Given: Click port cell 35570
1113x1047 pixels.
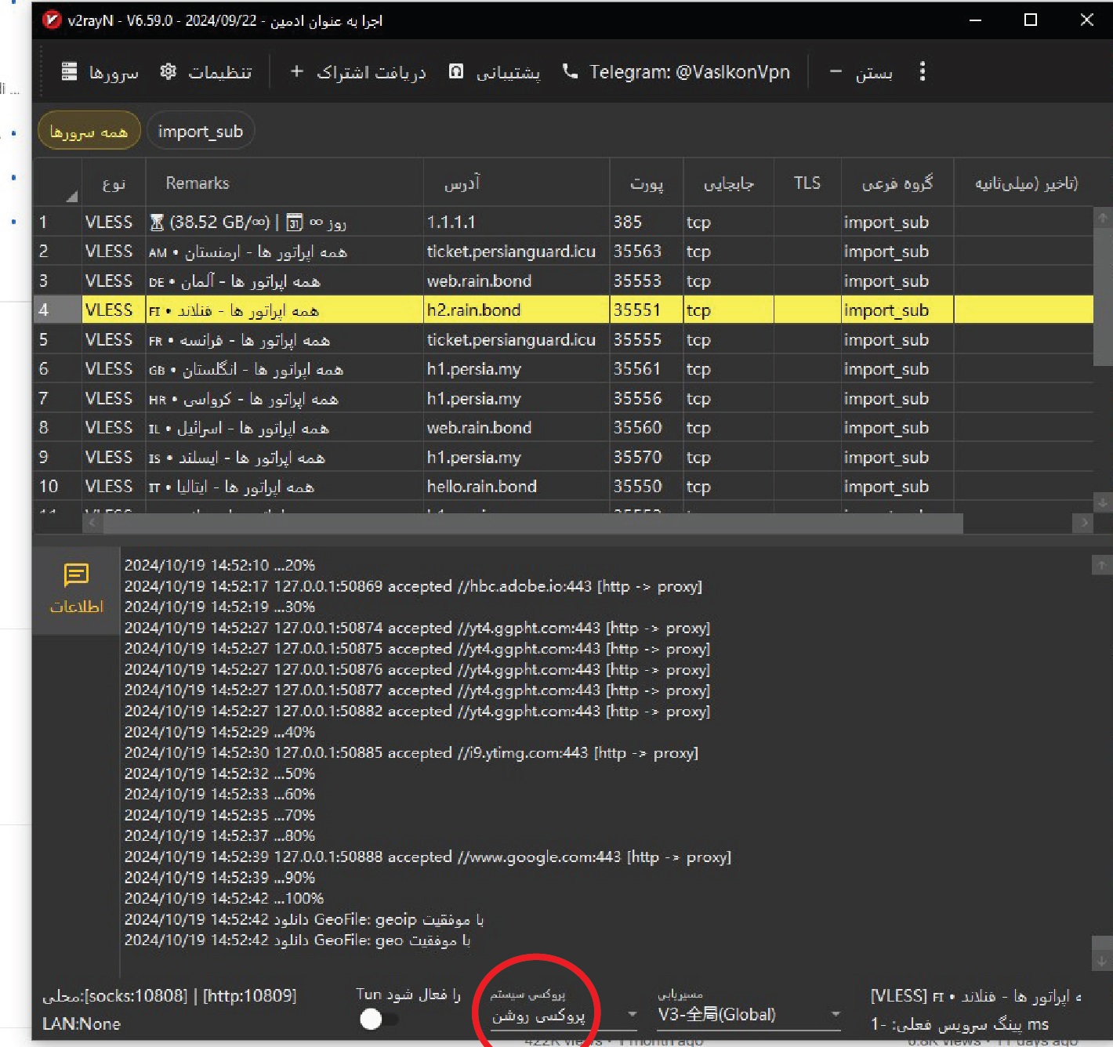Looking at the screenshot, I should coord(646,457).
